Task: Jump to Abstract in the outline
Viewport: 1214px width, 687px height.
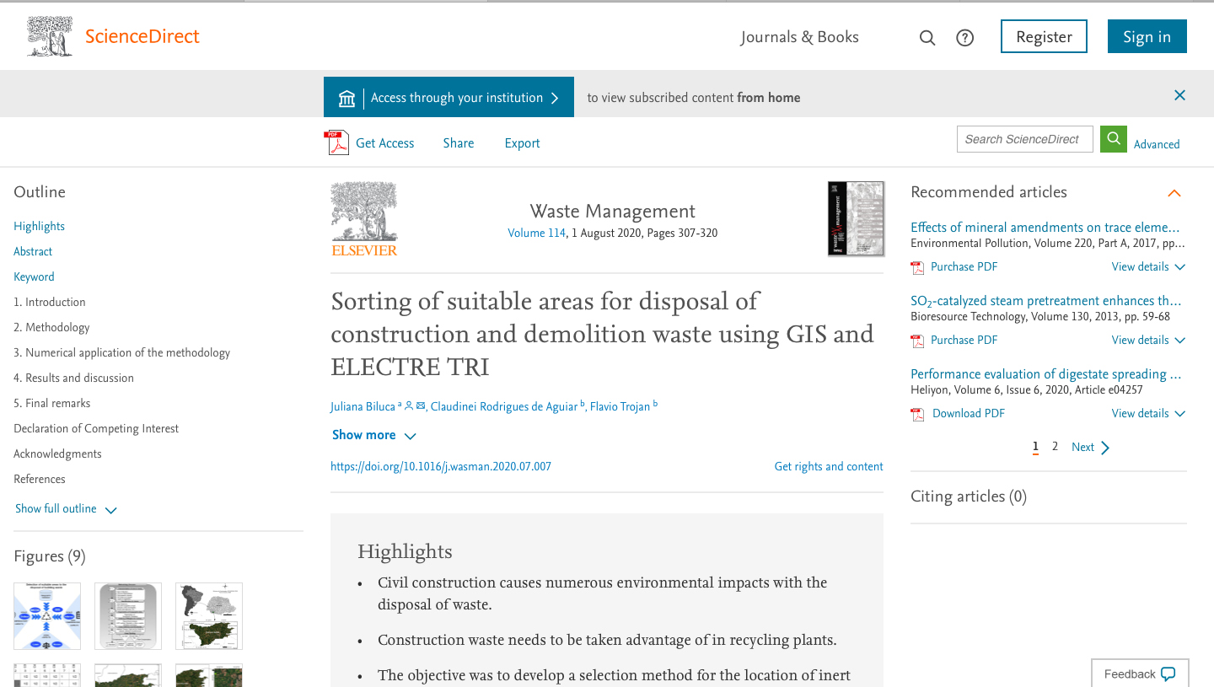Action: click(x=33, y=251)
